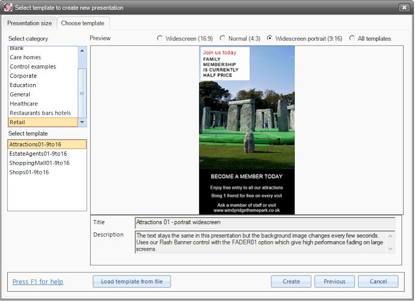The width and height of the screenshot is (415, 301).
Task: Pick the ShoppingMall01-9to16 template
Action: coord(47,163)
